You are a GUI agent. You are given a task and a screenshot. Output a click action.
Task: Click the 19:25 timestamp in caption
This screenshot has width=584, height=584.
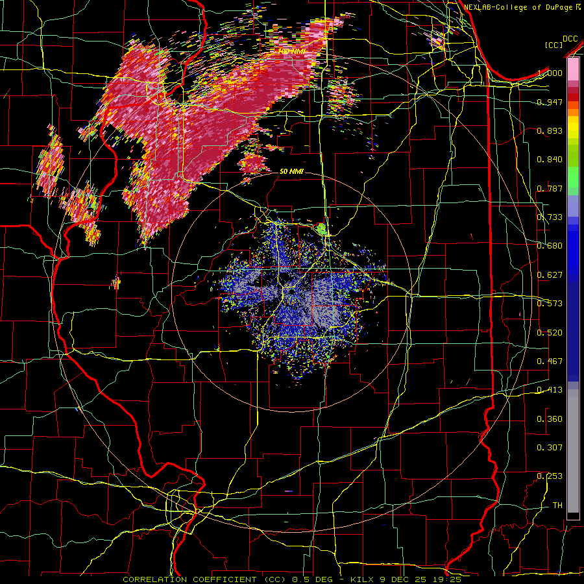[x=447, y=579]
